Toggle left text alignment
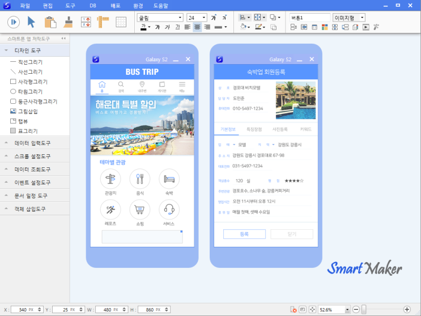 tap(188, 27)
